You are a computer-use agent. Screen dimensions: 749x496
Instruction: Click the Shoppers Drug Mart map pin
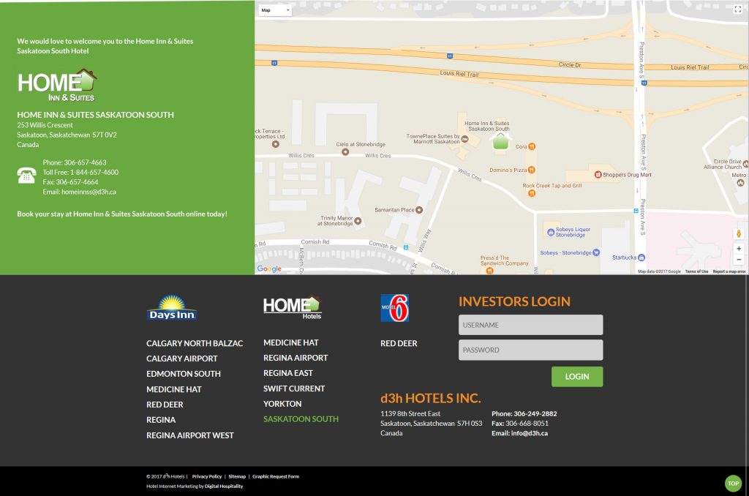598,174
